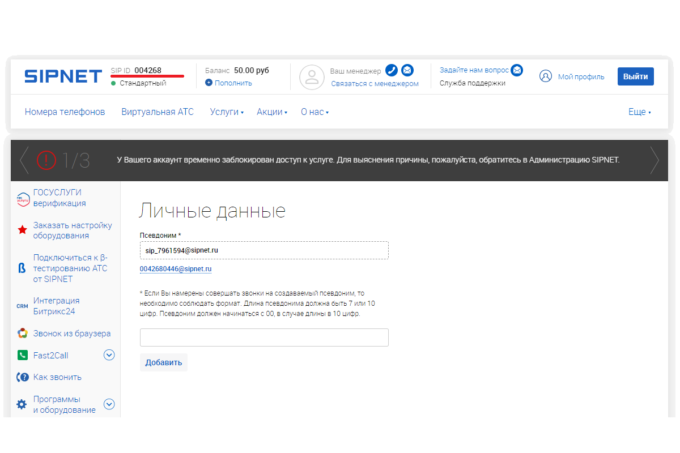680x453 pixels.
Task: Open the Еще dropdown menu
Action: pyautogui.click(x=640, y=112)
